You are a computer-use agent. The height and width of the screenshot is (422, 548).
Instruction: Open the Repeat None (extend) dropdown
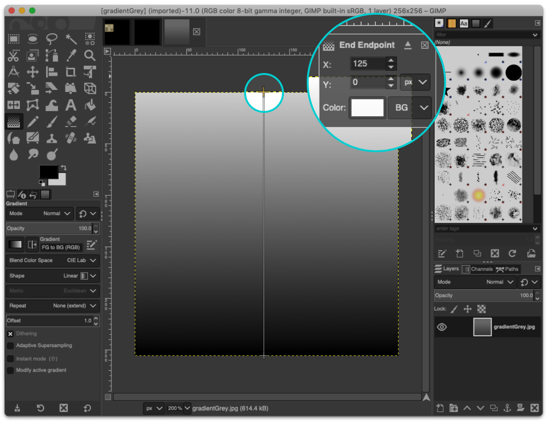coord(53,305)
